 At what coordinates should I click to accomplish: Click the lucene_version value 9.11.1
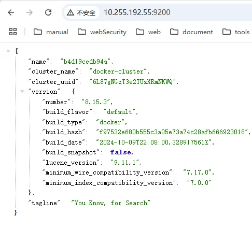click(125, 163)
